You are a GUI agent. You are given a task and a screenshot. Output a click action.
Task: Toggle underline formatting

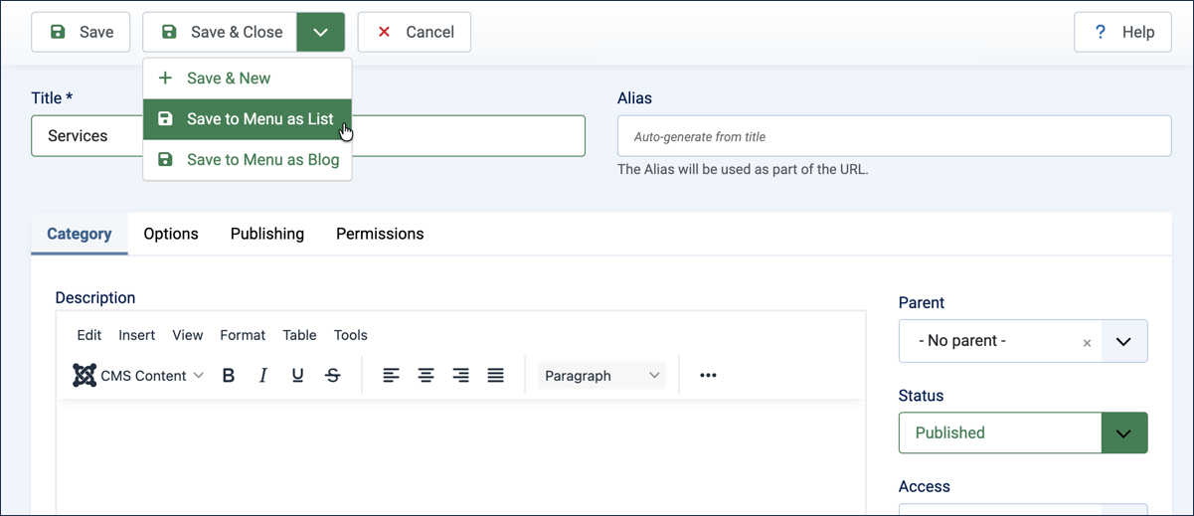[298, 376]
